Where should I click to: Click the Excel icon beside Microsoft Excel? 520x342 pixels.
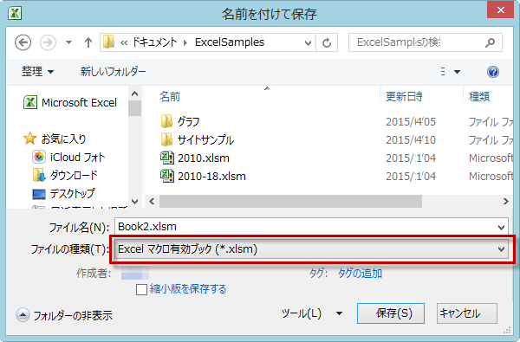point(30,102)
